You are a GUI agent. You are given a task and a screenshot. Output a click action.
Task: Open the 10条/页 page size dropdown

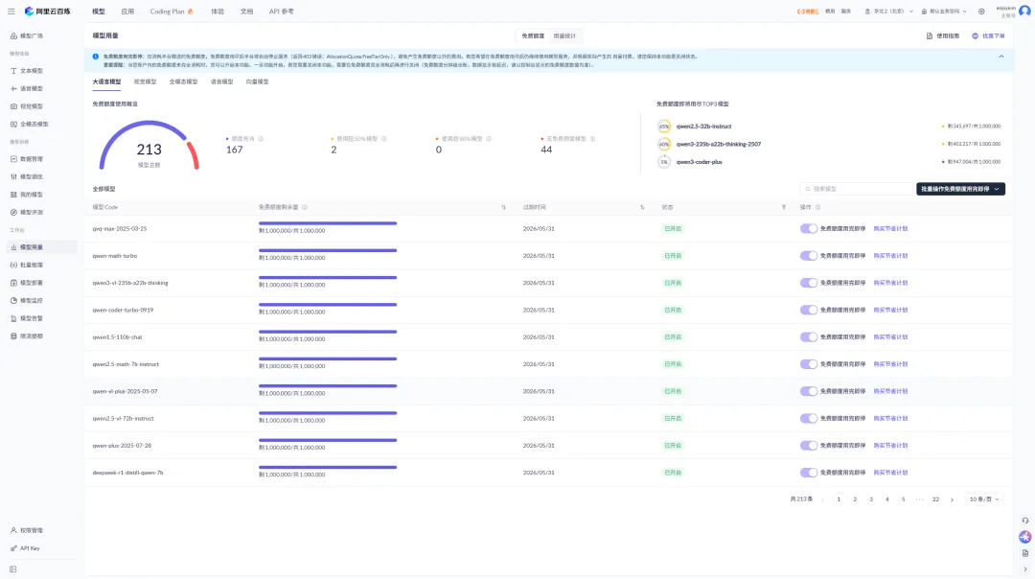[x=983, y=499]
